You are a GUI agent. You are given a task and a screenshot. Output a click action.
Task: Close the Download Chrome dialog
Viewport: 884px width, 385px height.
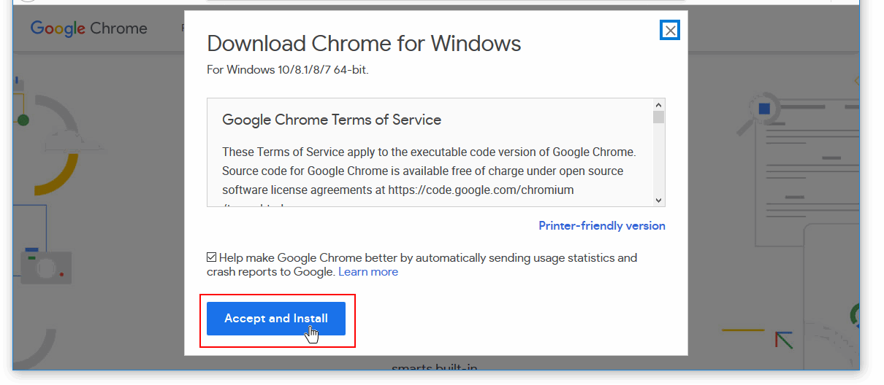click(670, 30)
